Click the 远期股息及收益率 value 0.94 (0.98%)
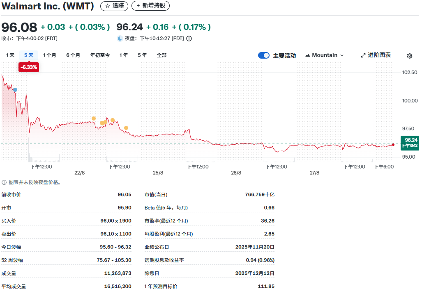Screen dimensions: 422x289 [260, 260]
